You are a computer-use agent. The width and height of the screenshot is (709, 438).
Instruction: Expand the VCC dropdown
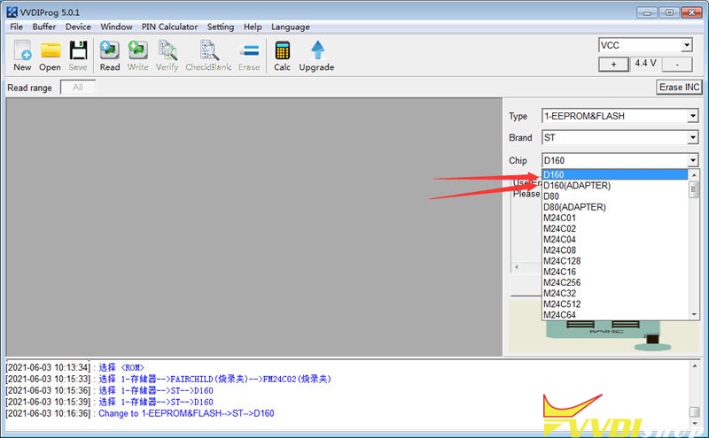[x=687, y=45]
